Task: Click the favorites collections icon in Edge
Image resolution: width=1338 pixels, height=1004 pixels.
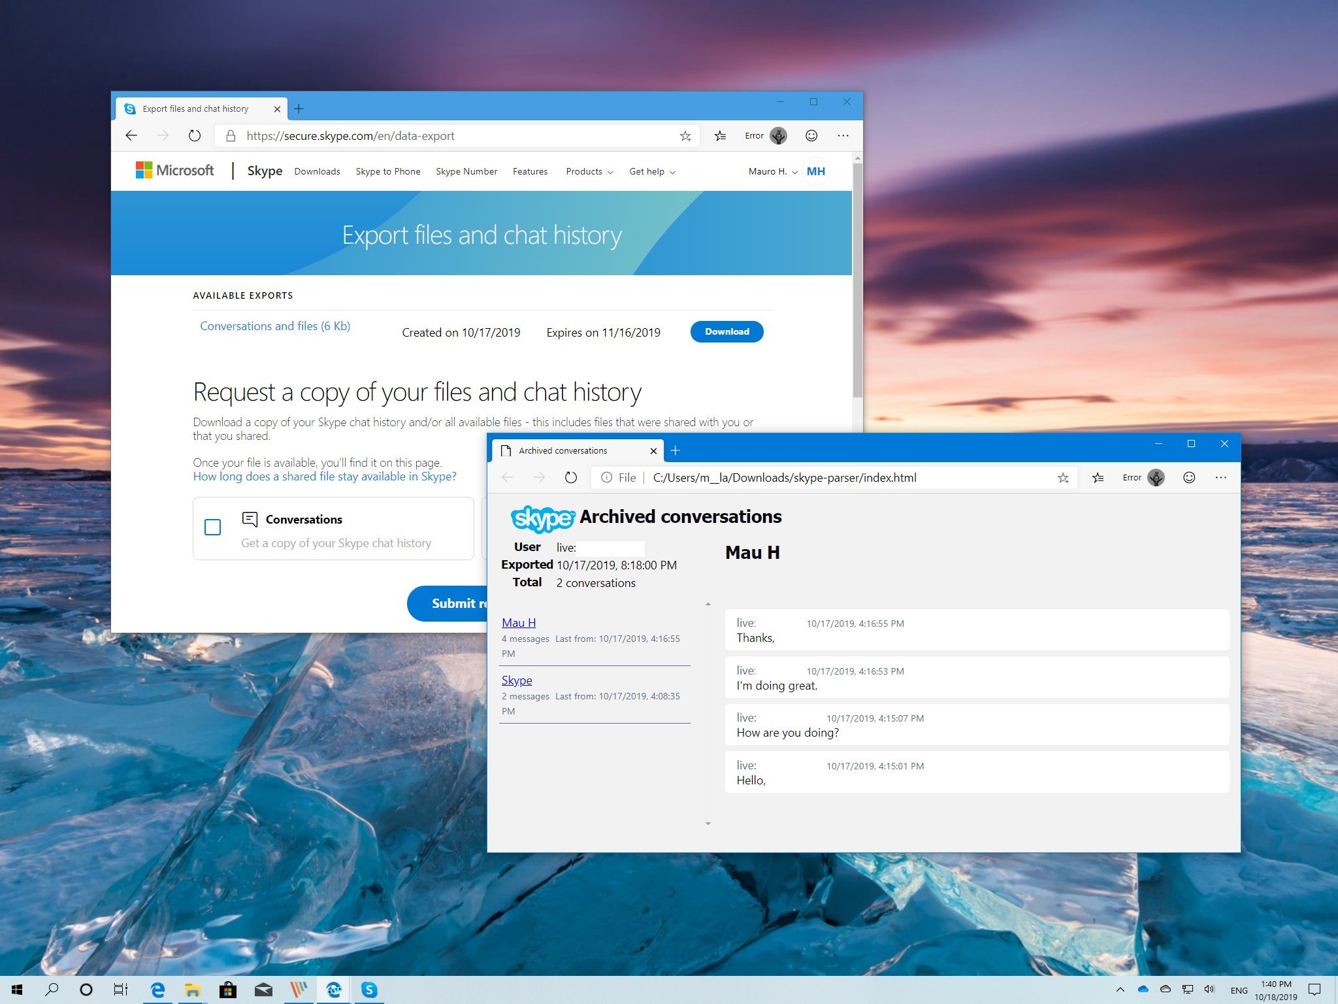Action: point(722,135)
